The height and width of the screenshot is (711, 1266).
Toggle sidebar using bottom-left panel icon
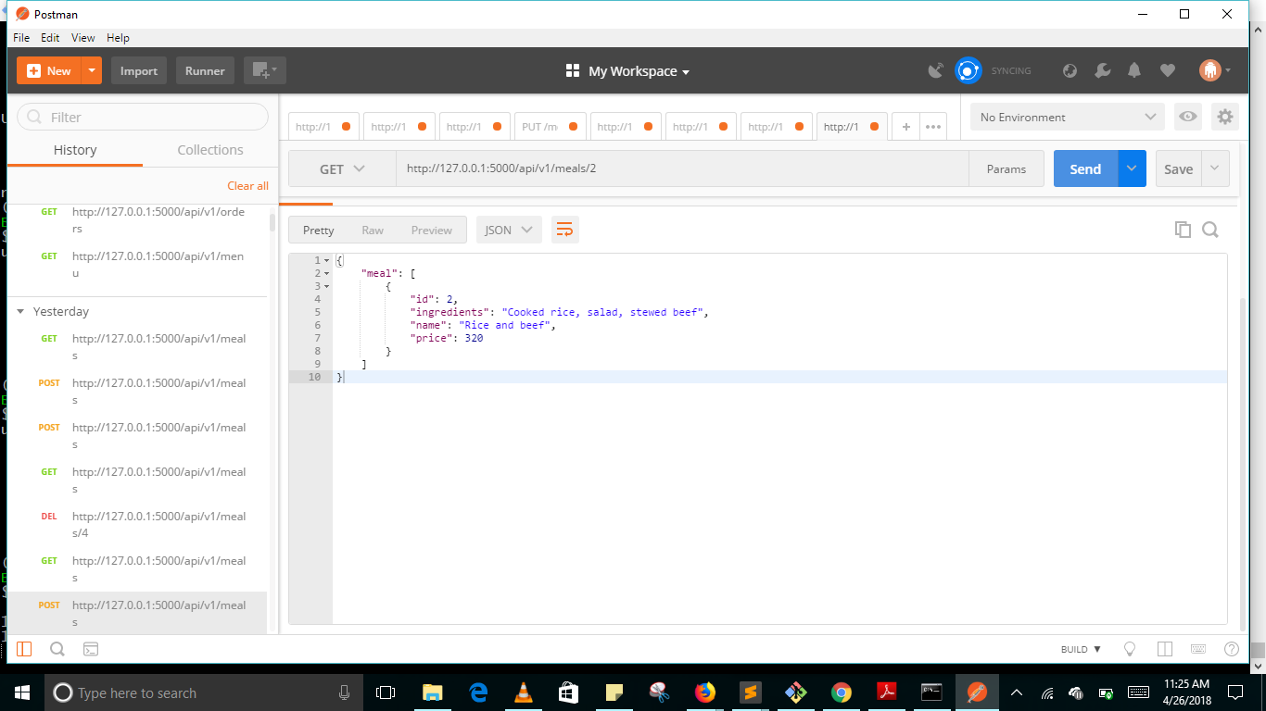[24, 649]
